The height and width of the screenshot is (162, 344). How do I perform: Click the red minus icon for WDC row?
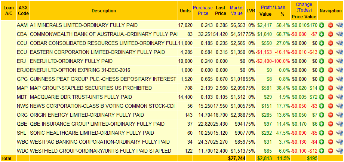pyautogui.click(x=331, y=151)
